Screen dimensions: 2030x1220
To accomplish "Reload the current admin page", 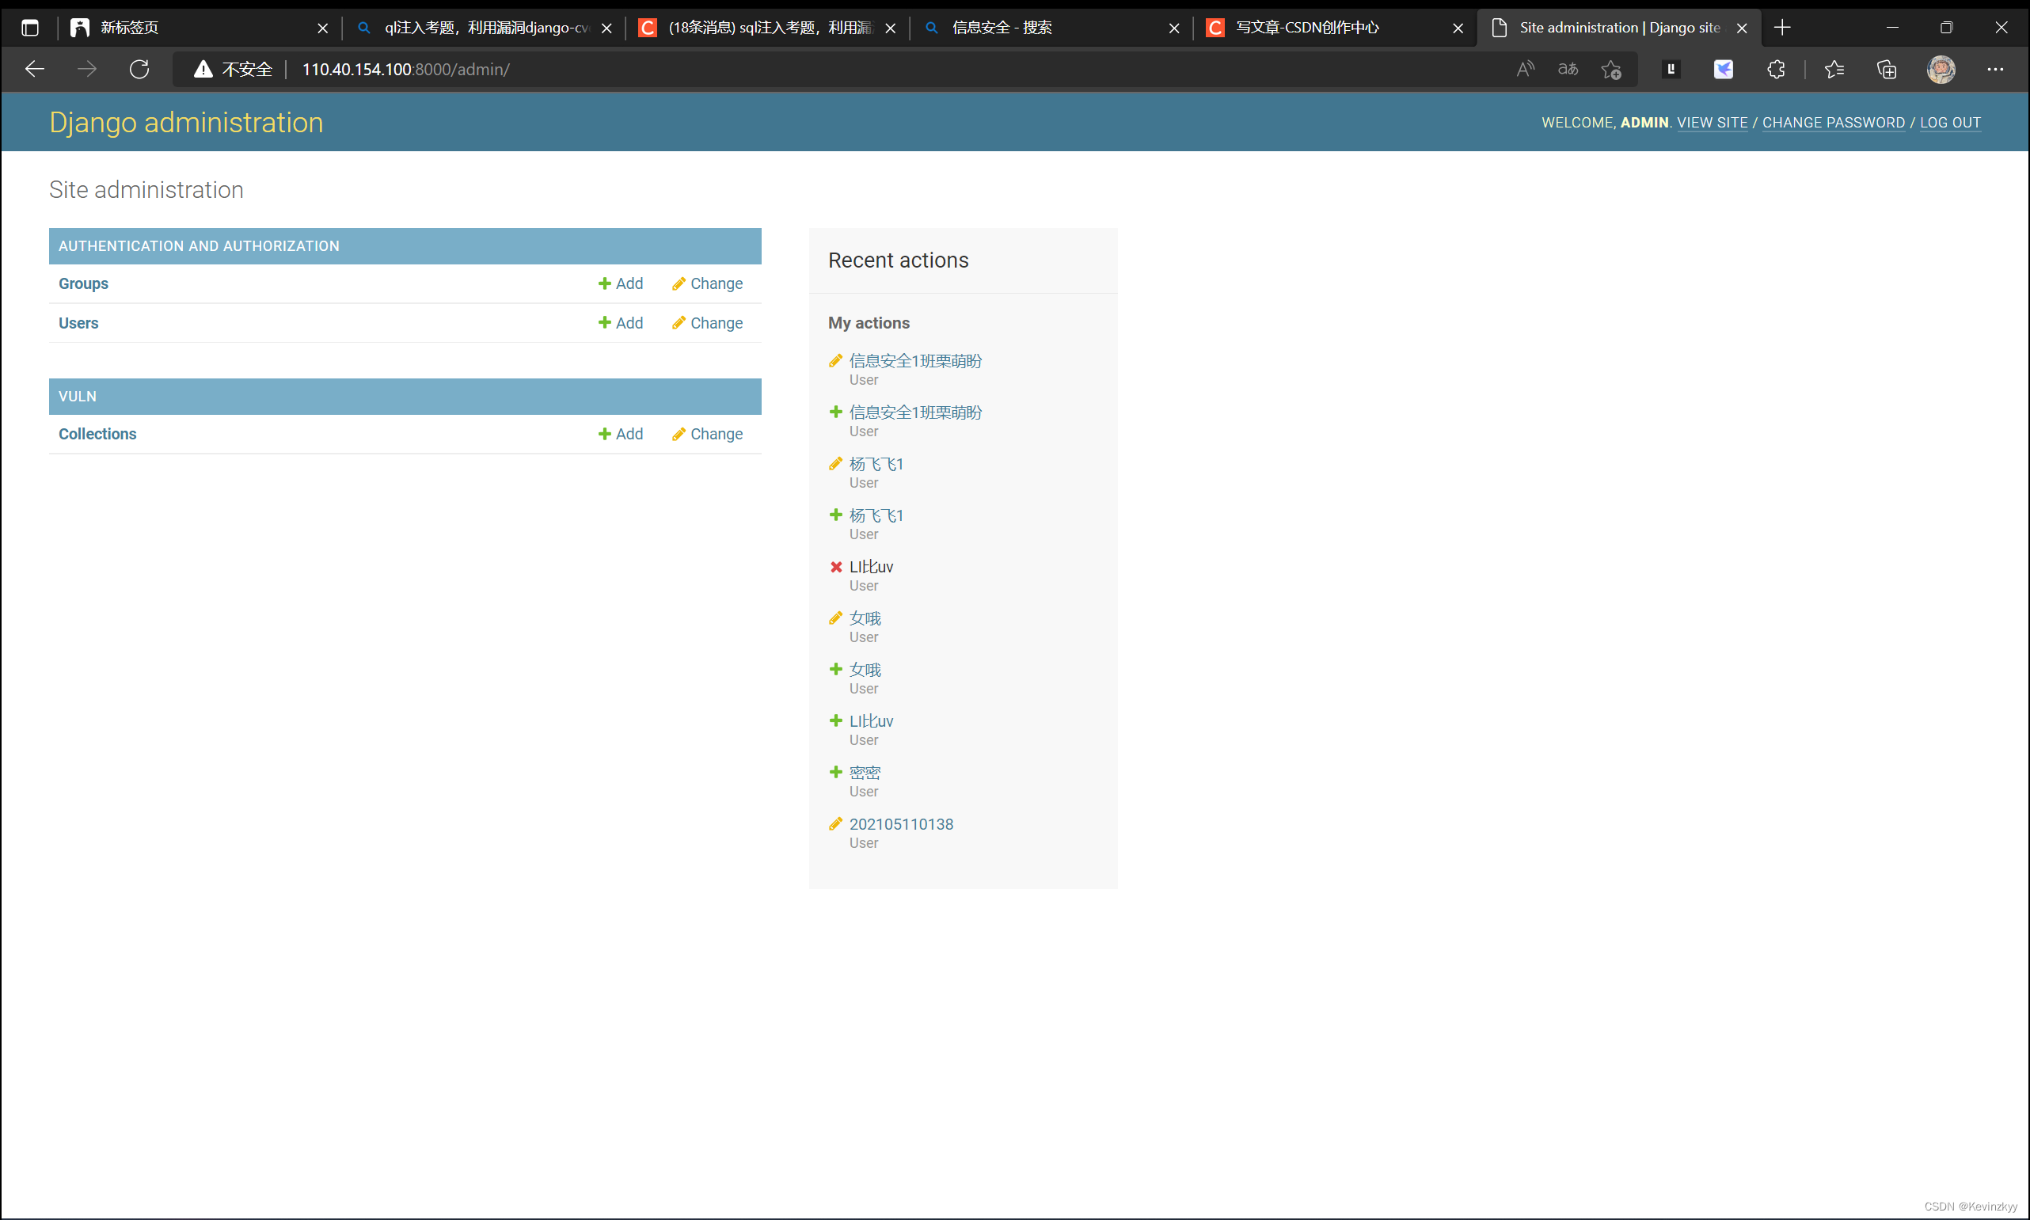I will [140, 69].
